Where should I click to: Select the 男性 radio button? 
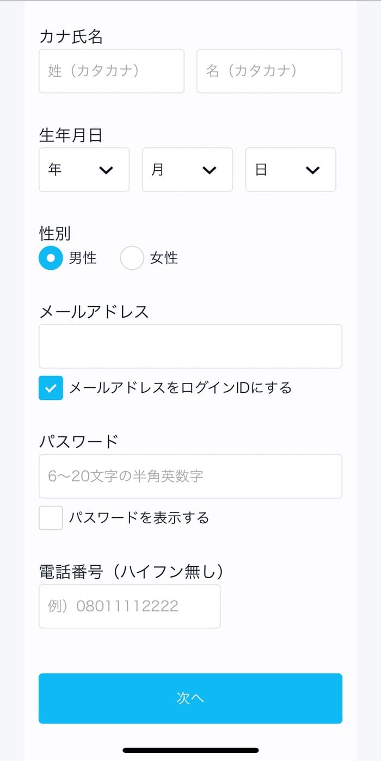click(x=51, y=258)
